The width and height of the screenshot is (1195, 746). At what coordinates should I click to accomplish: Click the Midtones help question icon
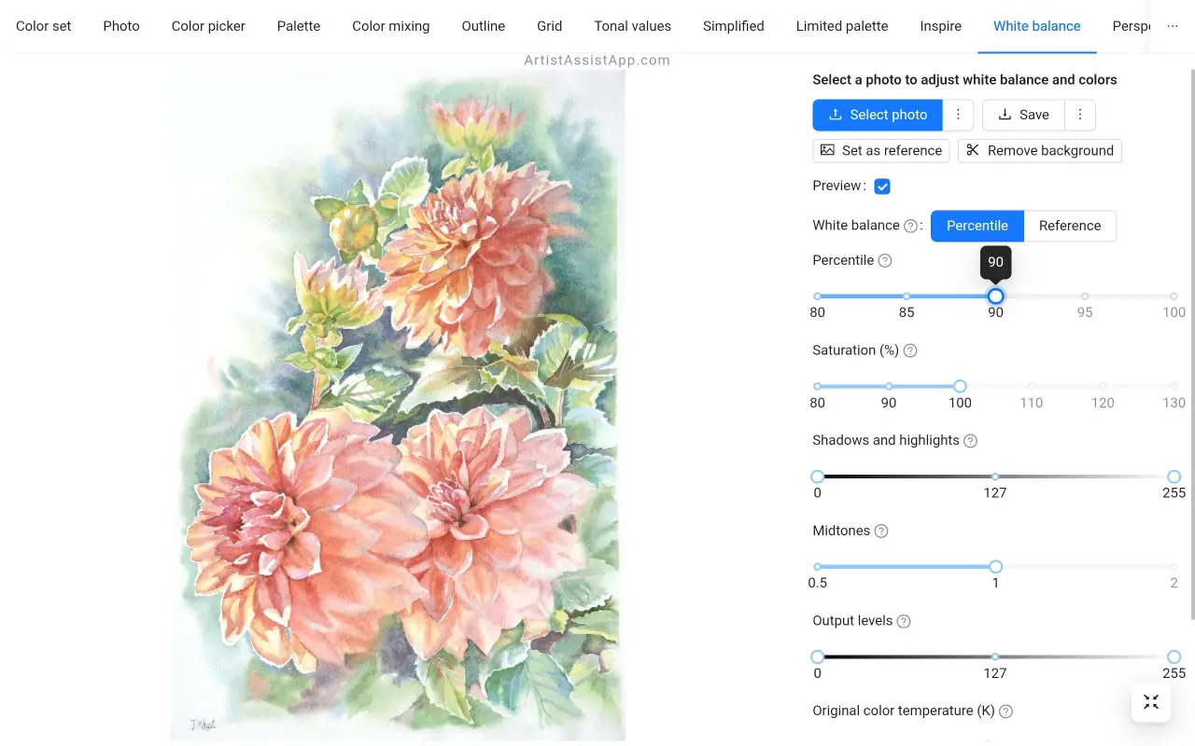coord(880,532)
